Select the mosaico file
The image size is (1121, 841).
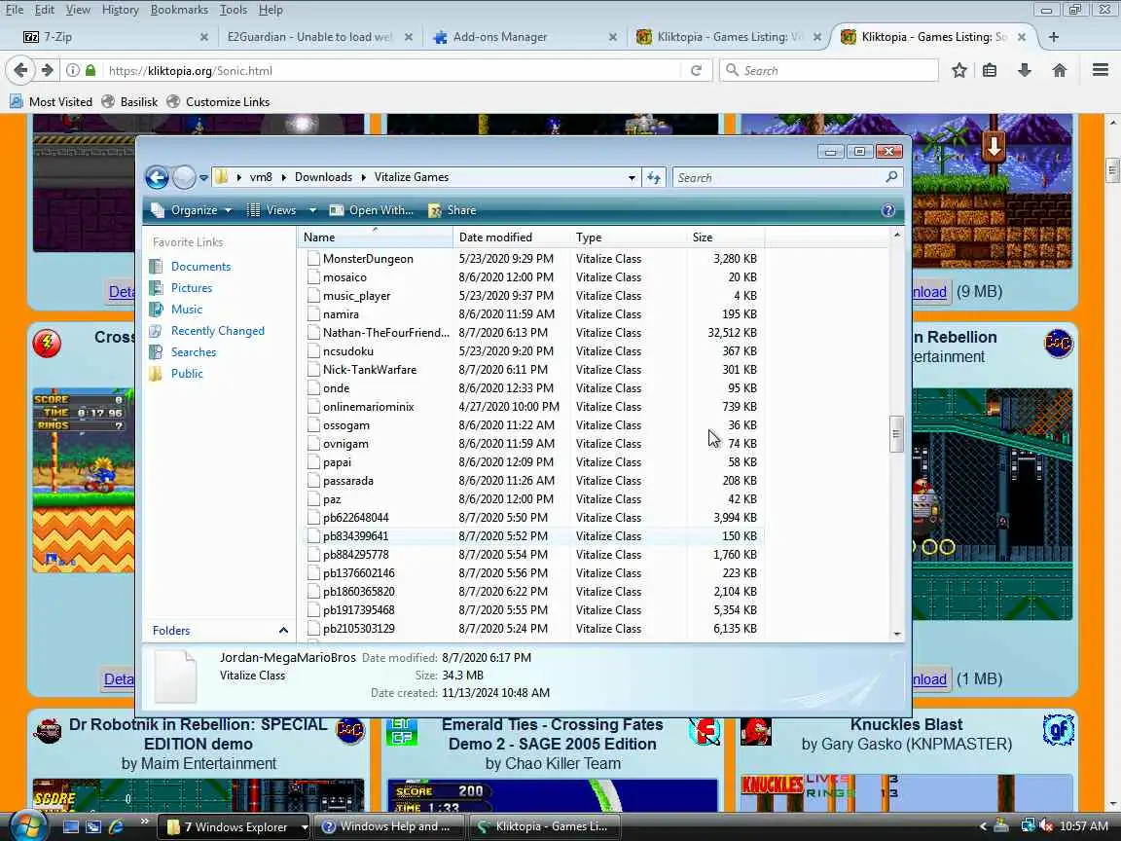(x=344, y=277)
